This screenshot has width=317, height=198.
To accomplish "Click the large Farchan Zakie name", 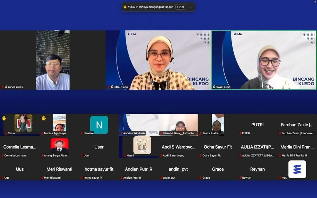I will (x=297, y=125).
